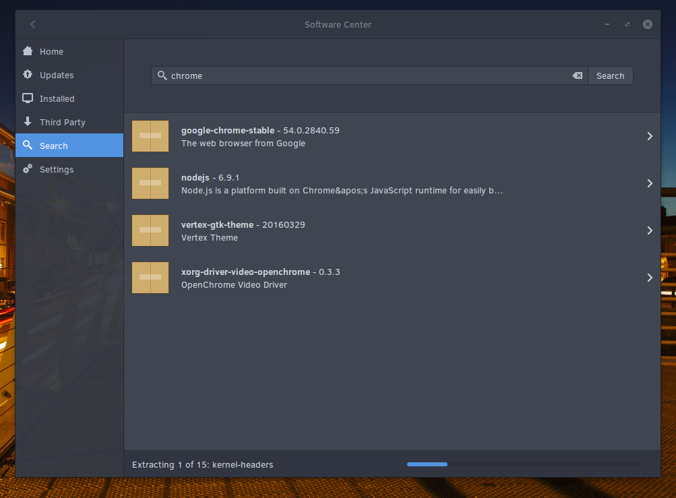
Task: Click the Node.js platform description text
Action: 342,191
